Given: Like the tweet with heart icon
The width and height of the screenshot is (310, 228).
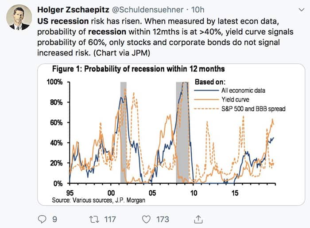Looking at the screenshot, I should pos(147,219).
